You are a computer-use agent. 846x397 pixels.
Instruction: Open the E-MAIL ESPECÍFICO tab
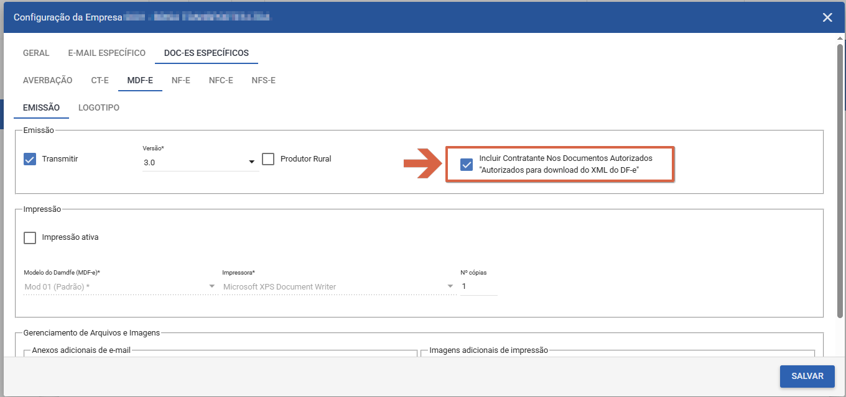(x=107, y=53)
